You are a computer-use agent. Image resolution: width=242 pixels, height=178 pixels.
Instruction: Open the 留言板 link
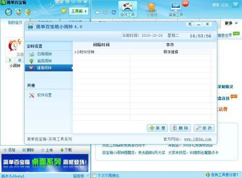point(78,176)
